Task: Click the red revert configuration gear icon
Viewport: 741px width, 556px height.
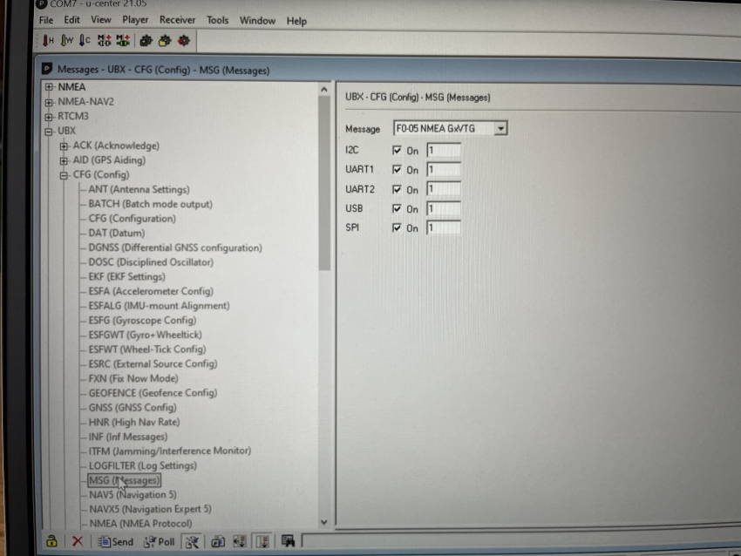Action: tap(184, 41)
